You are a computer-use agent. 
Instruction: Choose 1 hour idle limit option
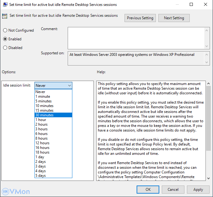tap(41, 120)
